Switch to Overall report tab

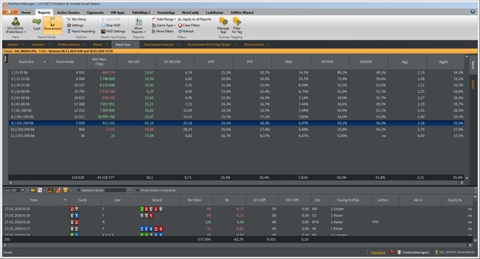click(13, 45)
